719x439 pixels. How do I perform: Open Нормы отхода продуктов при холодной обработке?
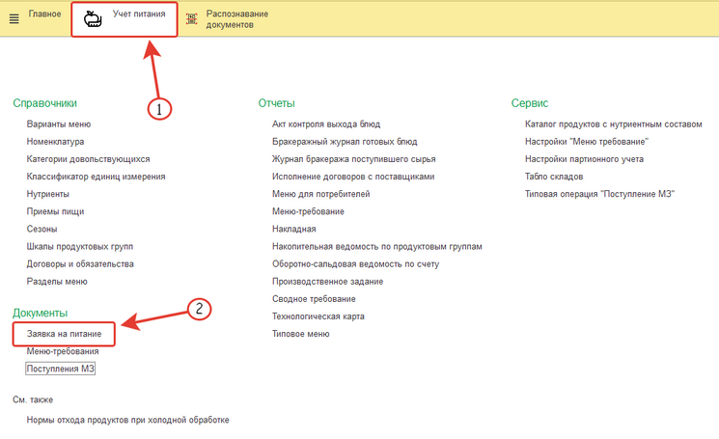(x=127, y=421)
